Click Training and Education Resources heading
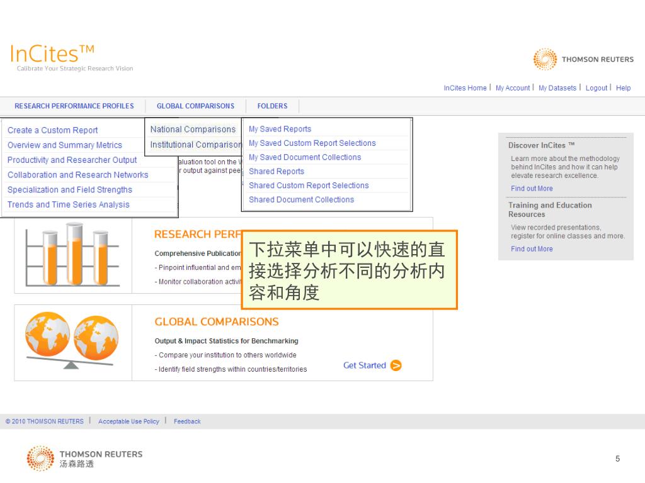 tap(549, 209)
